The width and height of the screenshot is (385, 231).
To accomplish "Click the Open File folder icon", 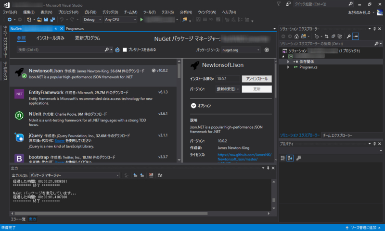I will [39, 20].
